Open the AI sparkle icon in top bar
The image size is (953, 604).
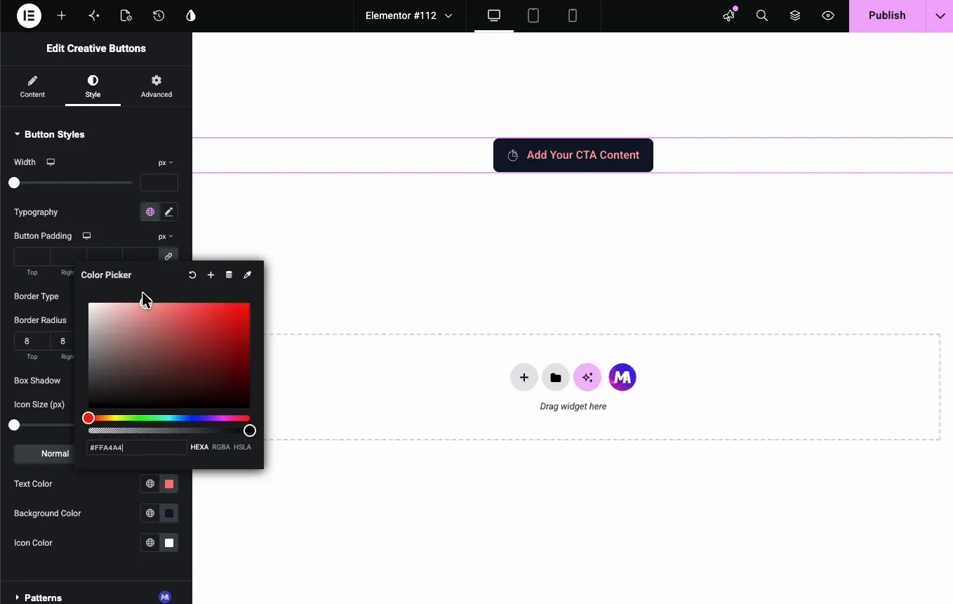click(x=94, y=15)
